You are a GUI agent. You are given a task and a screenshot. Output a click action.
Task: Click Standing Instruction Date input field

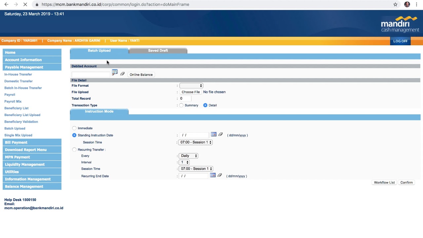[x=194, y=135]
